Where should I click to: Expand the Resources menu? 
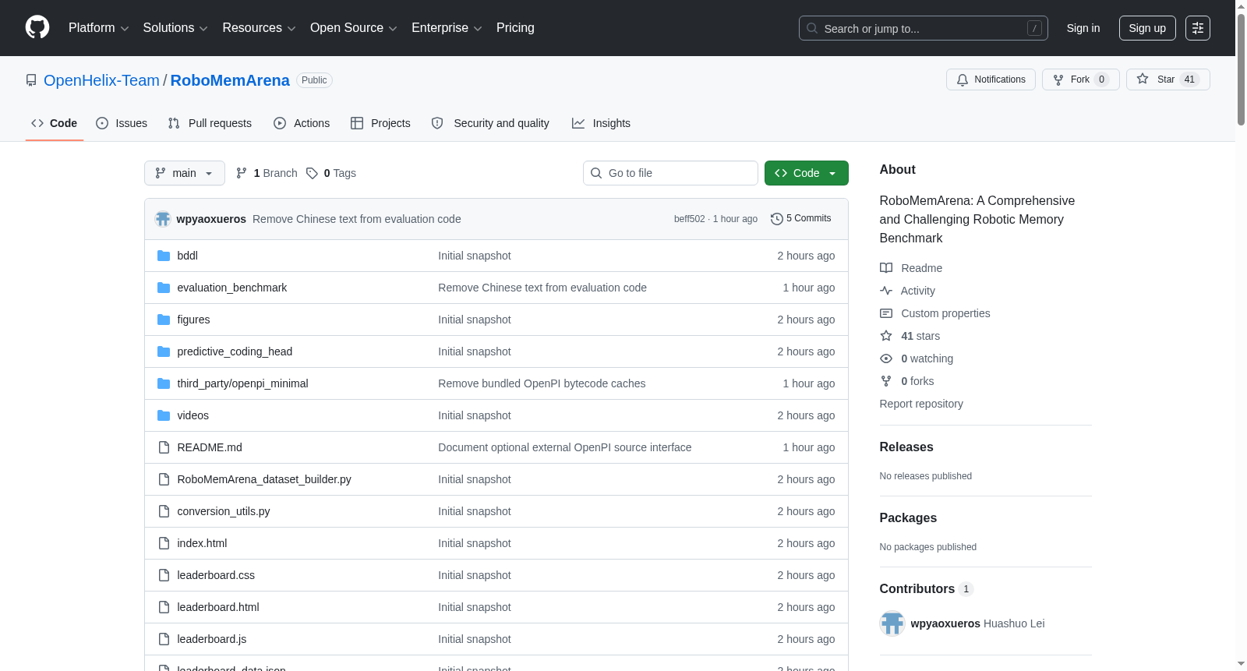[260, 28]
